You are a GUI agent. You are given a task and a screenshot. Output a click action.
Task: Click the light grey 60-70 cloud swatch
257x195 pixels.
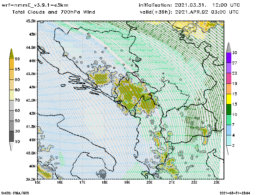11,105
